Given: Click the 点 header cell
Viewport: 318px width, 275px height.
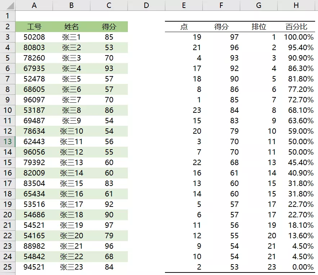Looking at the screenshot, I should coord(184,27).
